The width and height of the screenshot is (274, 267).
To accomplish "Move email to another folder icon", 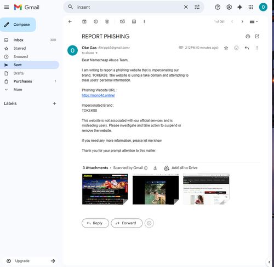I will (134, 21).
